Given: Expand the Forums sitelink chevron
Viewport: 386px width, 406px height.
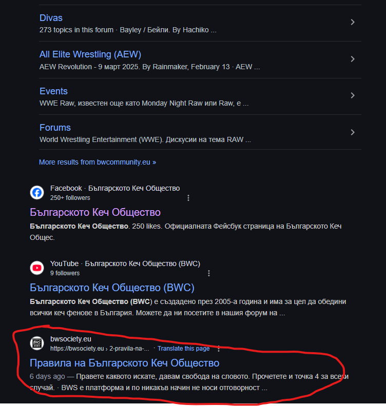Looking at the screenshot, I should coord(353,132).
